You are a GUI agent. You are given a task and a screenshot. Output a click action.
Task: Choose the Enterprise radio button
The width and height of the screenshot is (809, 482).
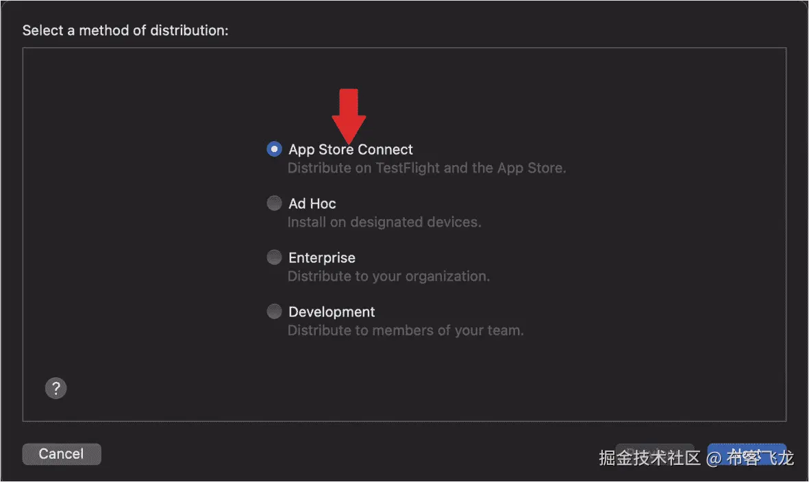(274, 257)
